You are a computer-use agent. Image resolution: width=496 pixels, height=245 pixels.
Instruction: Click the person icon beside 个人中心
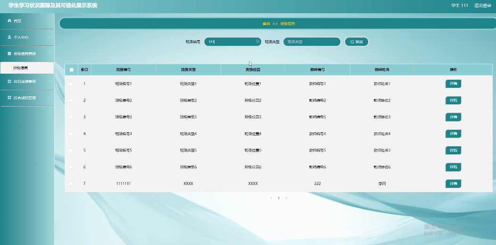pos(9,37)
